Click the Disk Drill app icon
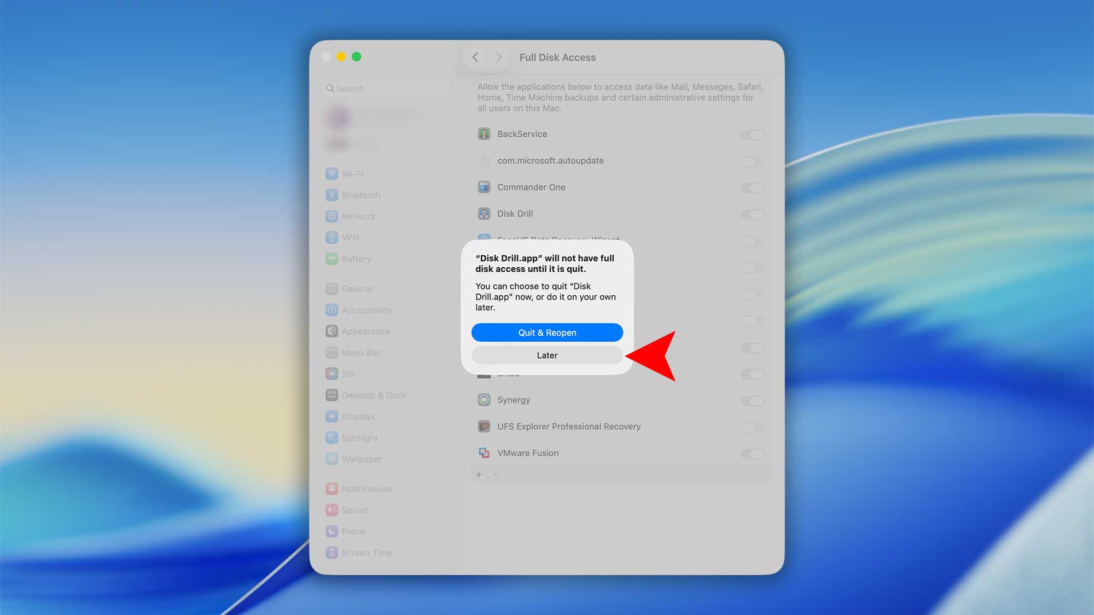 (484, 214)
